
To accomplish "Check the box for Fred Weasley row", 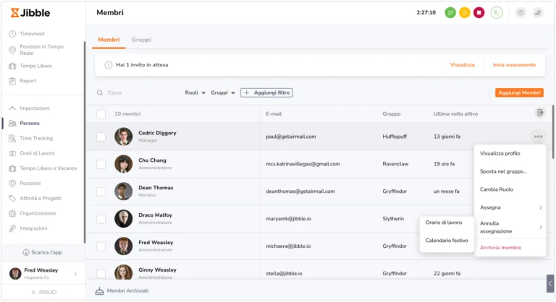I will (x=101, y=246).
